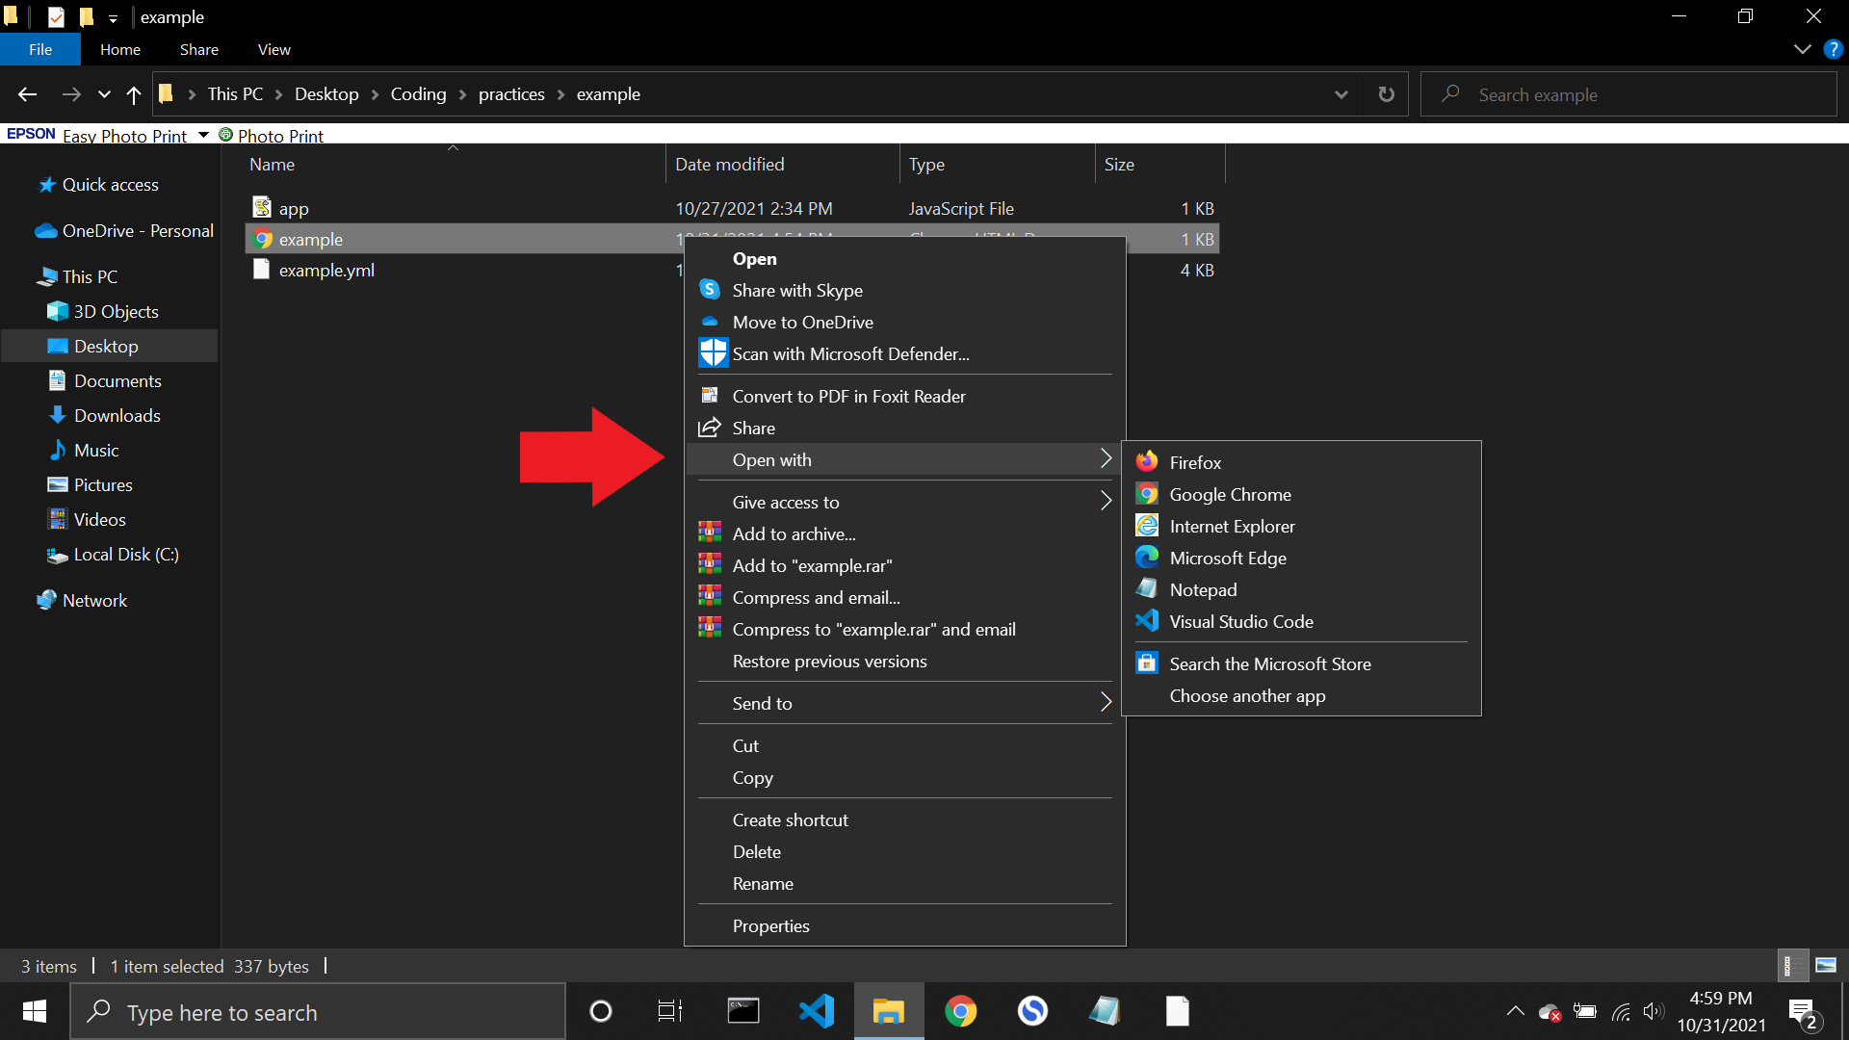Refresh the folder view

(x=1386, y=93)
